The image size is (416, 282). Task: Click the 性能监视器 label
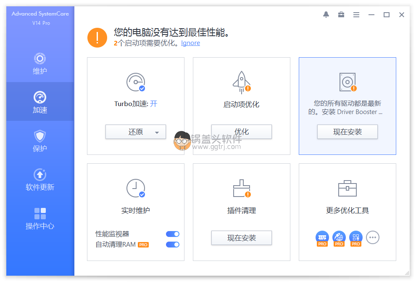pyautogui.click(x=112, y=234)
